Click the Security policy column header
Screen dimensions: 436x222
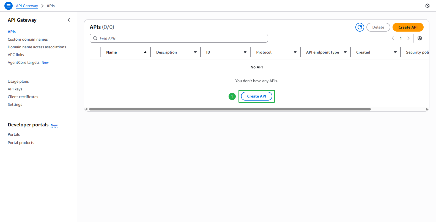[x=417, y=52]
